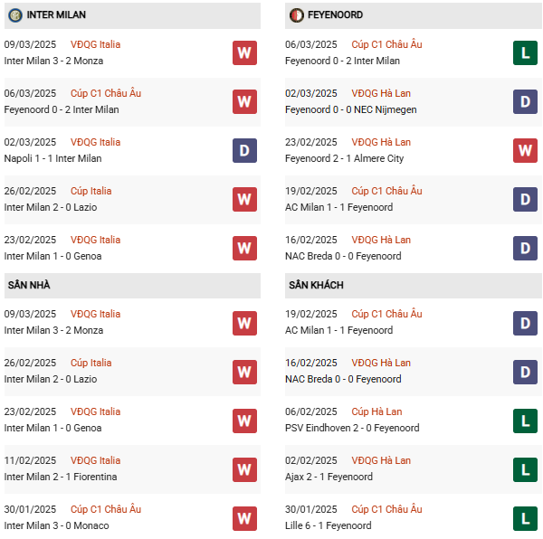The image size is (543, 539).
Task: Open the Napoli 1 - 1 Inter Milan match
Action: coord(52,158)
